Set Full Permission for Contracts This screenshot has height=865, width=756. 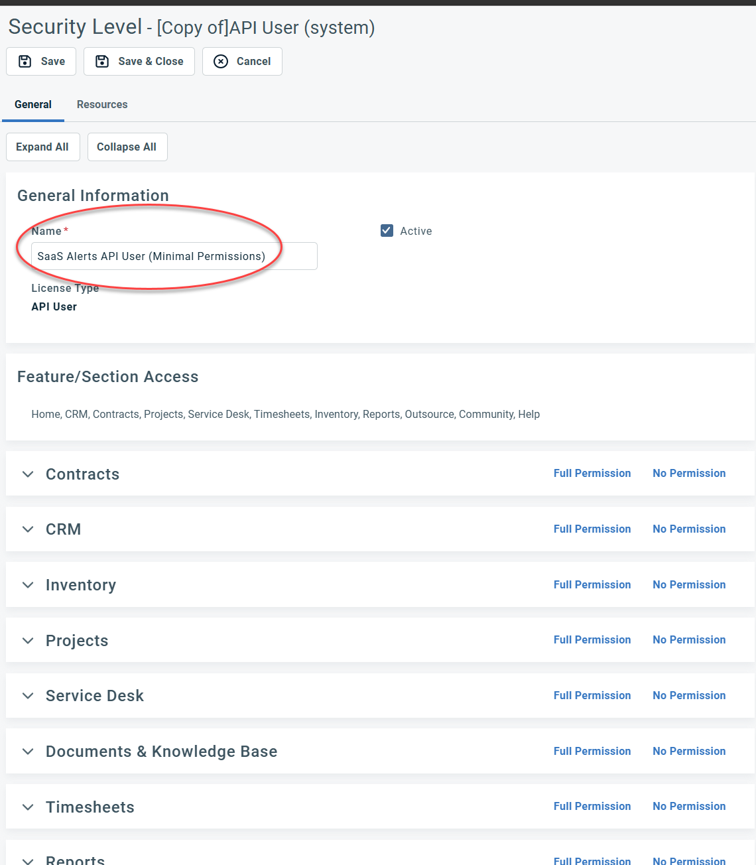[592, 473]
